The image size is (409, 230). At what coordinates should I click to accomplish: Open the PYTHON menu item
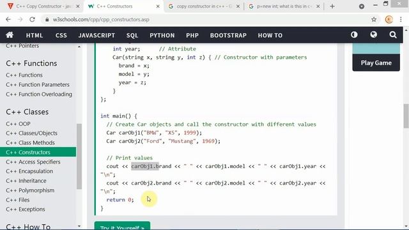[x=162, y=35]
